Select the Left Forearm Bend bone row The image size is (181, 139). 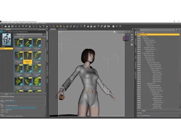[x=157, y=66]
